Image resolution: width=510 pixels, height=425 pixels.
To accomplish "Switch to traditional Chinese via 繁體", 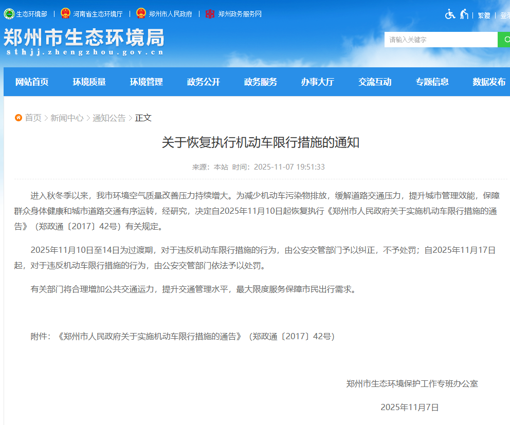I will pos(483,15).
